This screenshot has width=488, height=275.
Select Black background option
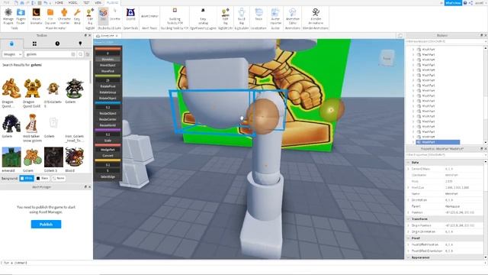point(43,178)
